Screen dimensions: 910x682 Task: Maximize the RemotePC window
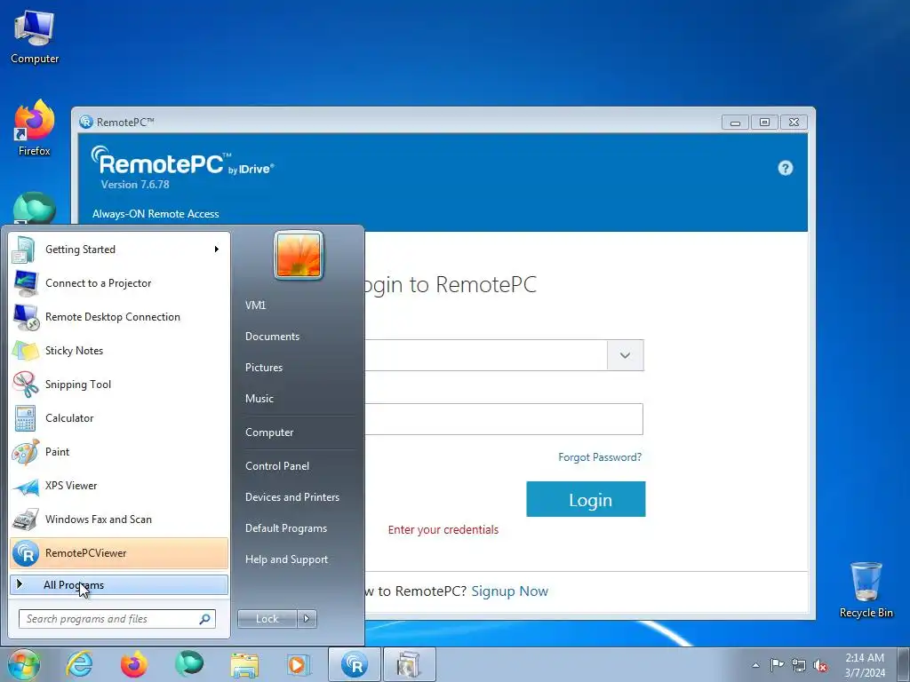pos(764,123)
